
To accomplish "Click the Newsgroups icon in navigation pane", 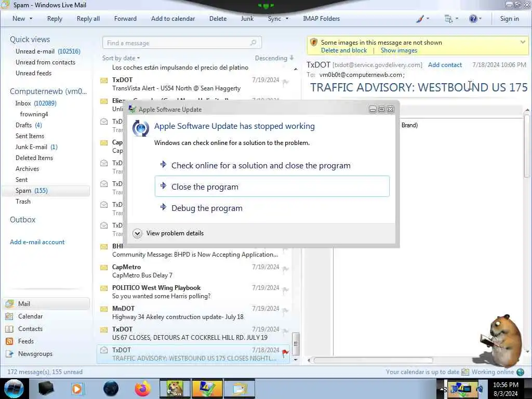I will click(9, 354).
